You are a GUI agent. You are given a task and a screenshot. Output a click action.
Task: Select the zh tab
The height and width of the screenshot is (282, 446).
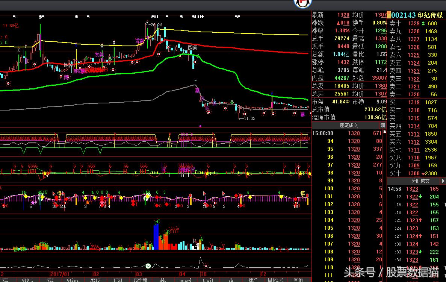[231, 280]
